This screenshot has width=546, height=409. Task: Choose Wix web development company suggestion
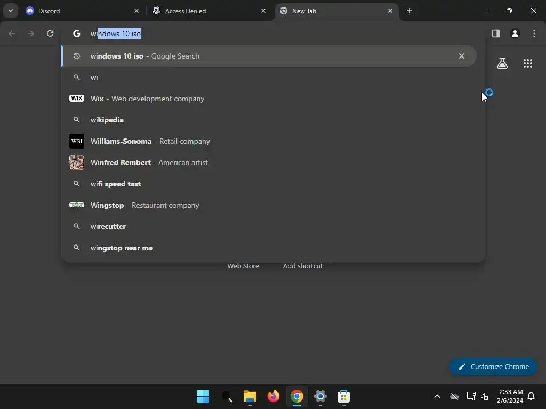coord(269,99)
